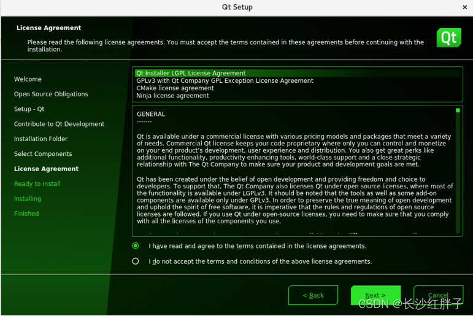Accept the license agreements radio button
Viewport: 473px width, 316px height.
point(136,245)
